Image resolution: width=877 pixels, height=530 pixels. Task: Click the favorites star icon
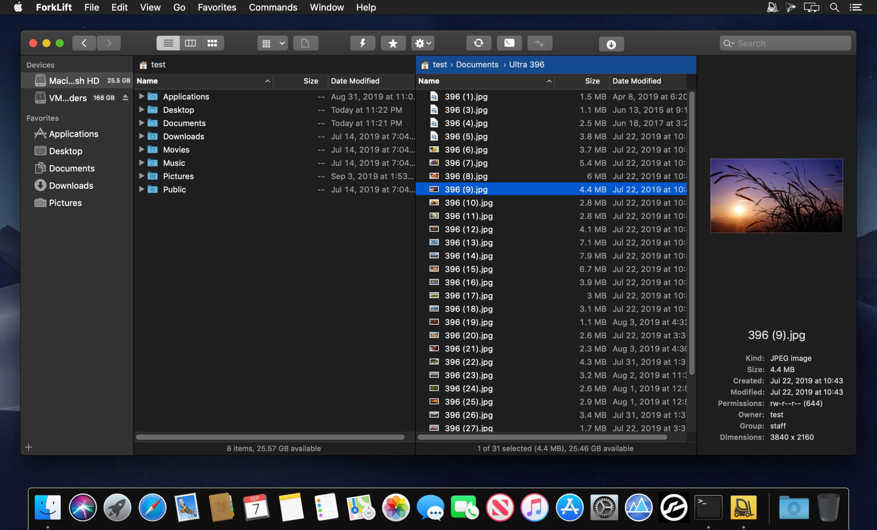pyautogui.click(x=393, y=43)
